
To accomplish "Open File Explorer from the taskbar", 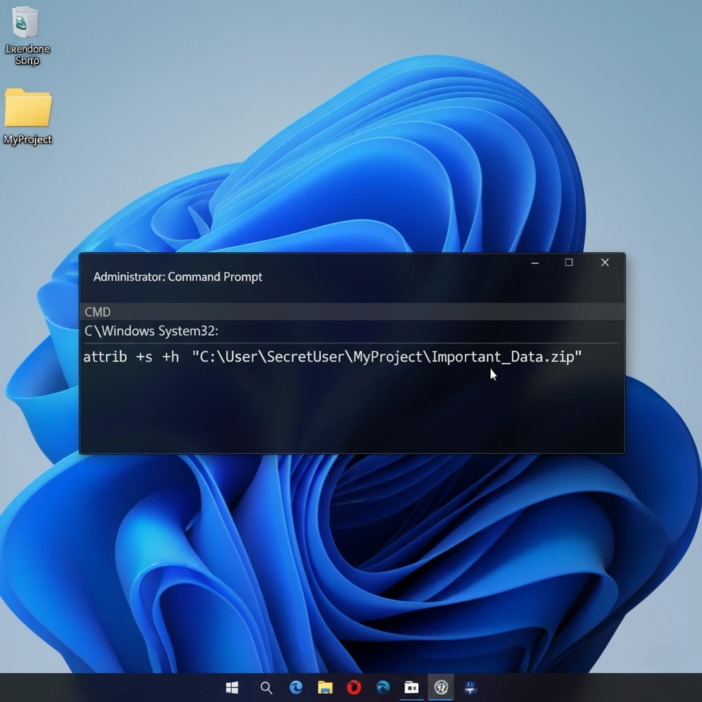I will pos(325,688).
